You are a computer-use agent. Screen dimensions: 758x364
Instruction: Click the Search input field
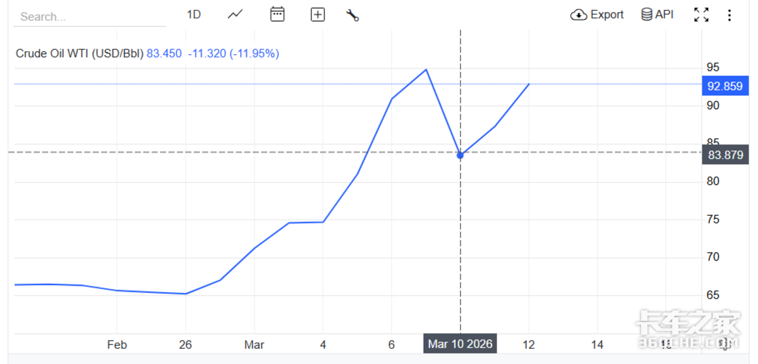click(88, 16)
